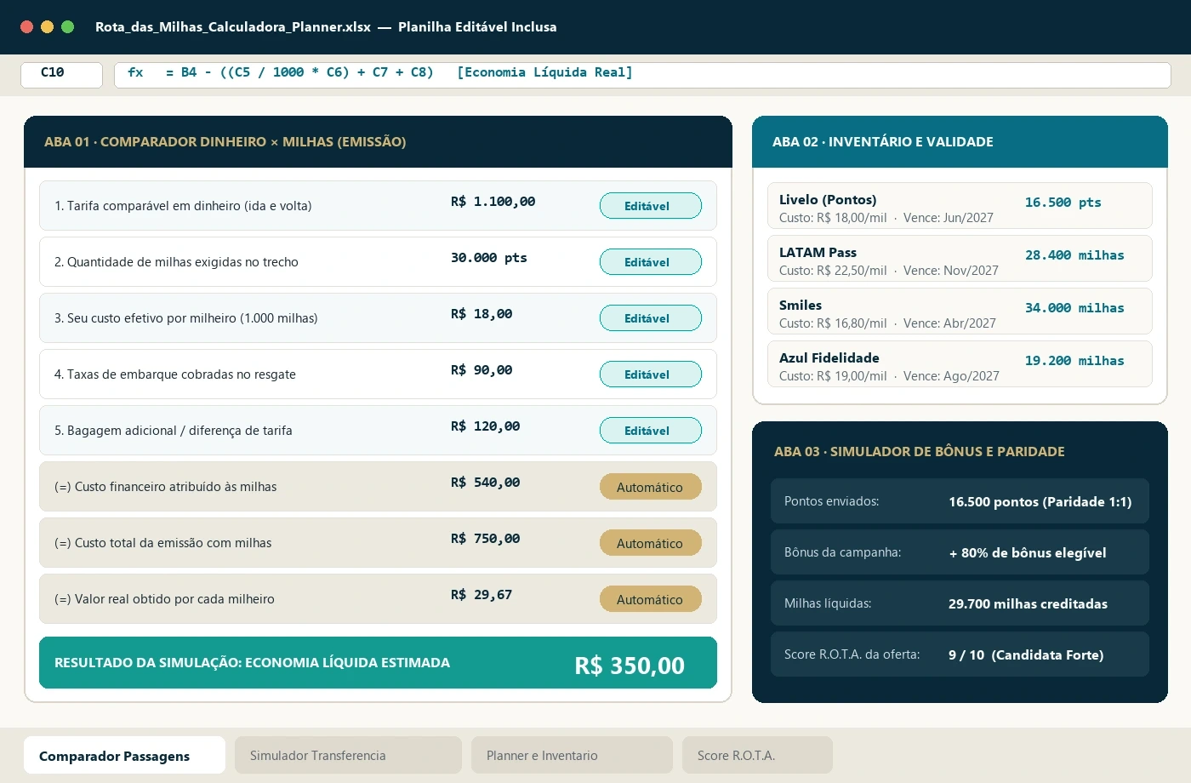Select the LATAM Pass inventory row
This screenshot has height=783, width=1191.
[960, 259]
